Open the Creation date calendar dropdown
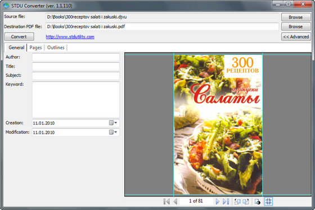 (x=113, y=123)
